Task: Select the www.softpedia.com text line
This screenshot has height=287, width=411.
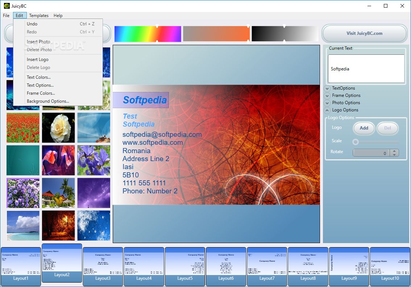Action: pyautogui.click(x=153, y=143)
